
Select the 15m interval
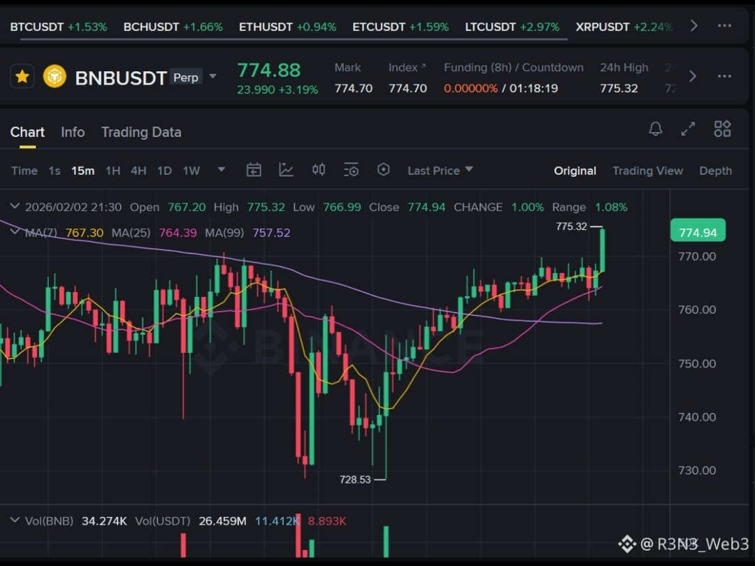click(82, 171)
